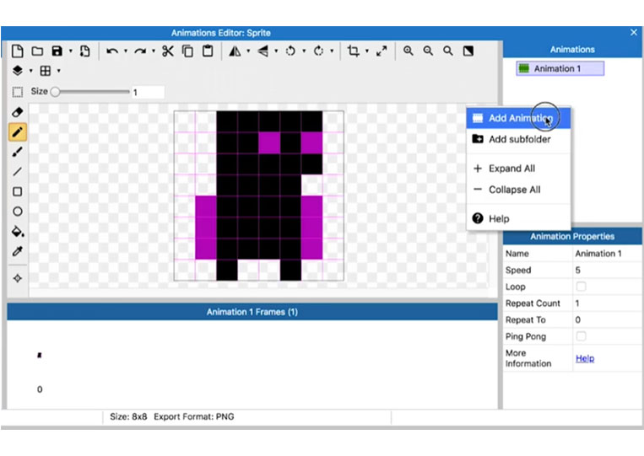The image size is (644, 456).
Task: Select the Paint Bucket fill tool
Action: point(18,231)
